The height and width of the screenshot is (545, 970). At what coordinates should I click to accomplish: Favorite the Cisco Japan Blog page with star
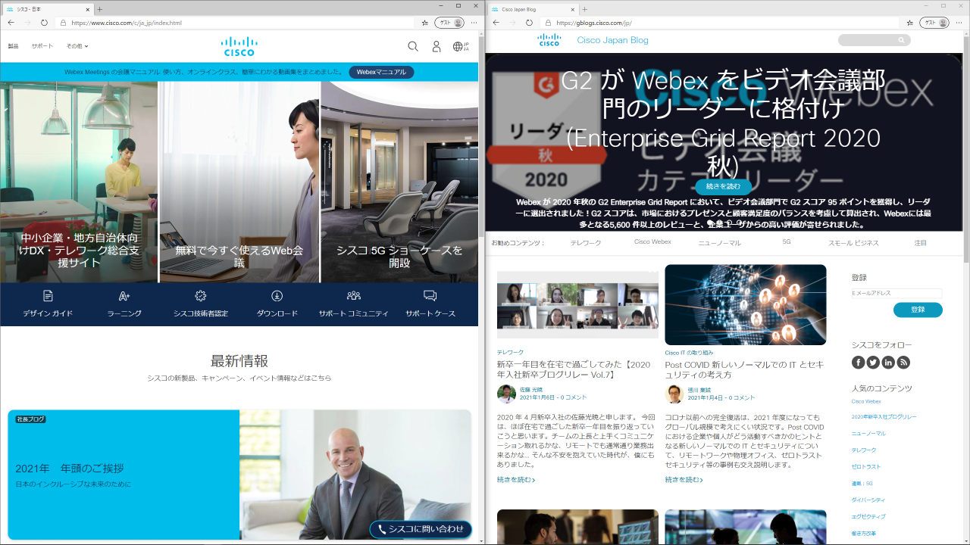click(910, 23)
